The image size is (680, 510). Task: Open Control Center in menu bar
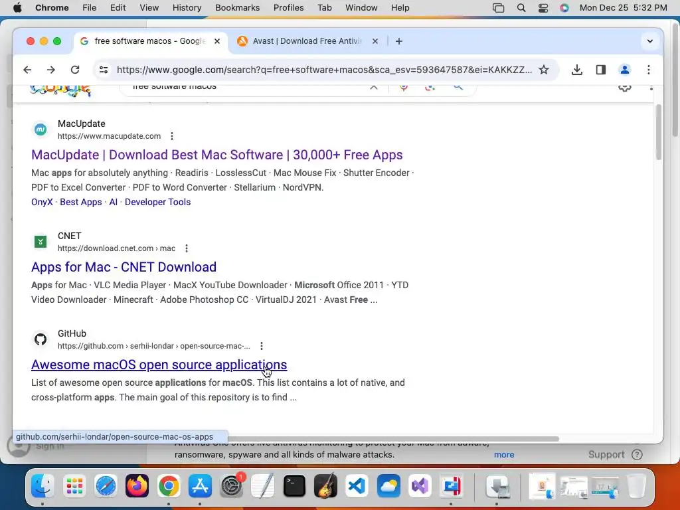543,8
